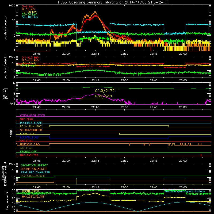The width and height of the screenshot is (214, 214).
Task: Select the "BAD_PACKETS" flag label
Action: [29, 155]
